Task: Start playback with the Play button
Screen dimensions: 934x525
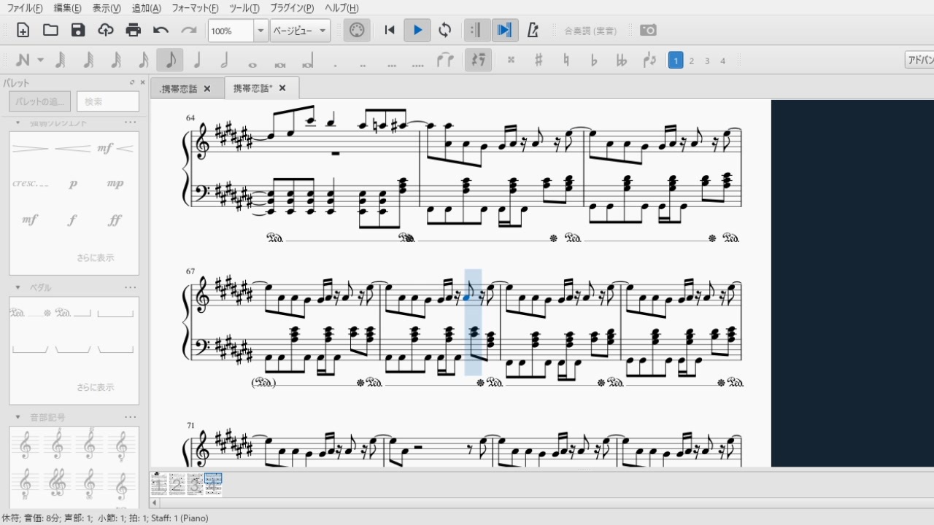Action: point(417,30)
